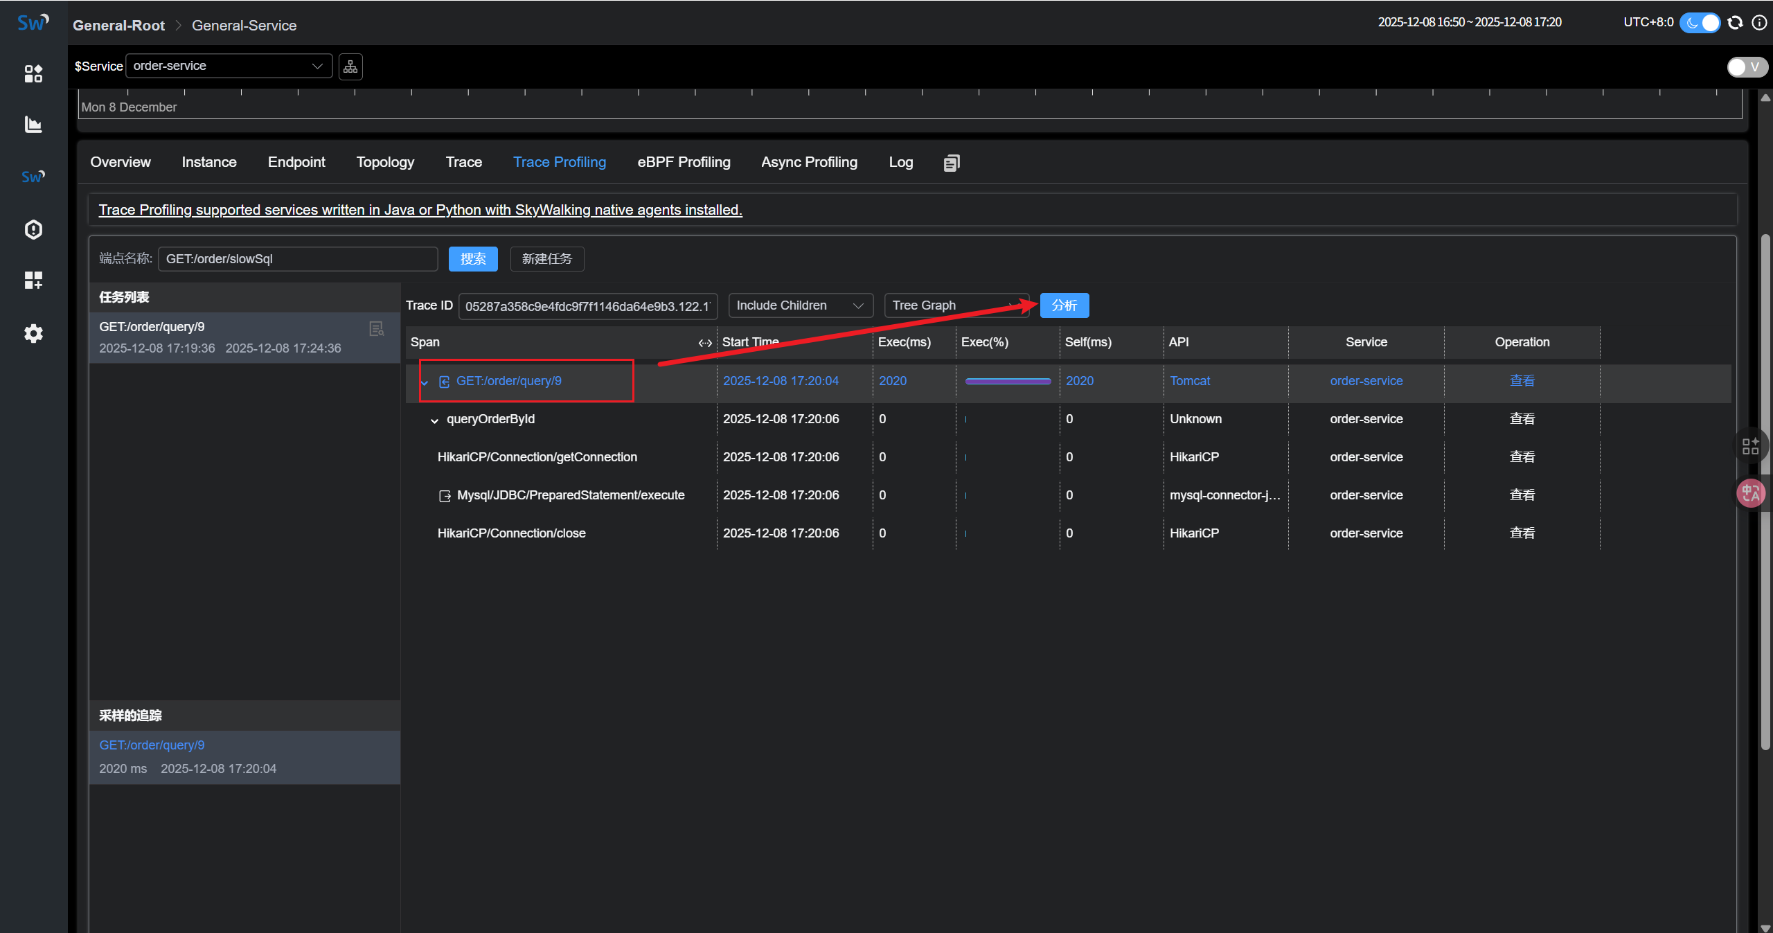Click the Exec(%) bar of GET:/order/query/9
Viewport: 1773px width, 933px height.
click(1008, 381)
